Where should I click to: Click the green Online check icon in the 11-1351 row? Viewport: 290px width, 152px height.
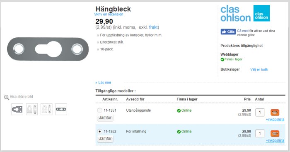(179, 110)
